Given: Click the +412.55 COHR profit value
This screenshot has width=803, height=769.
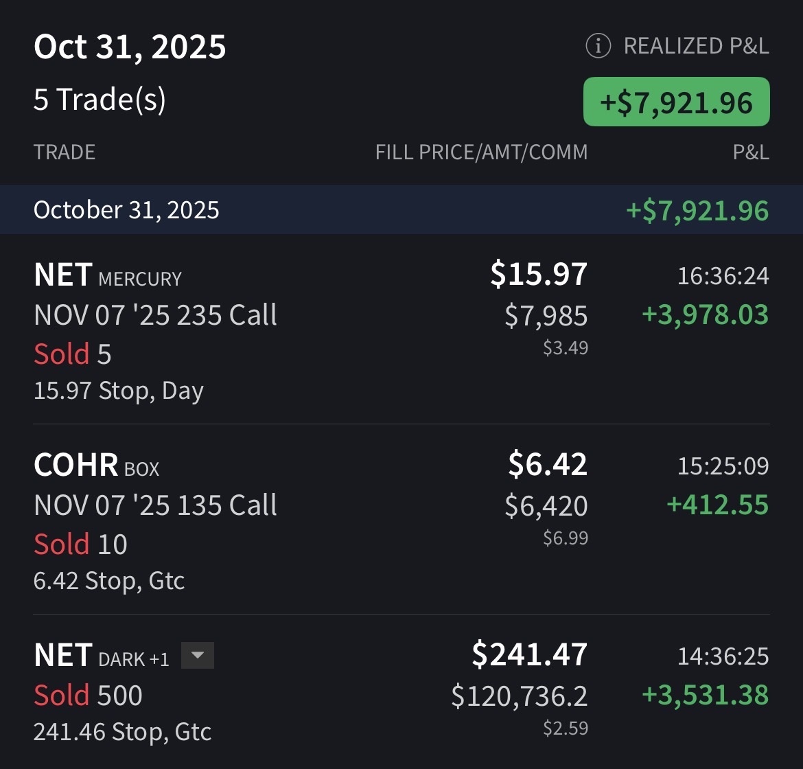Looking at the screenshot, I should point(717,505).
